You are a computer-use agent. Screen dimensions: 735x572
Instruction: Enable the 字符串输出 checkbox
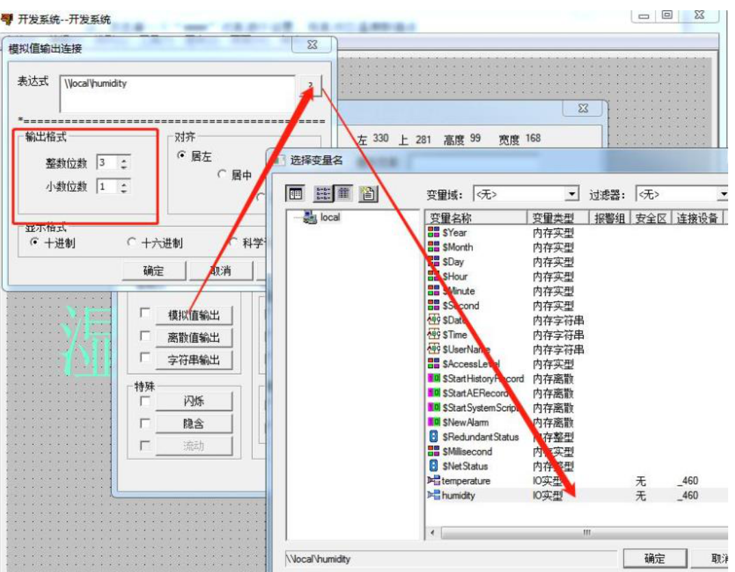(x=145, y=357)
